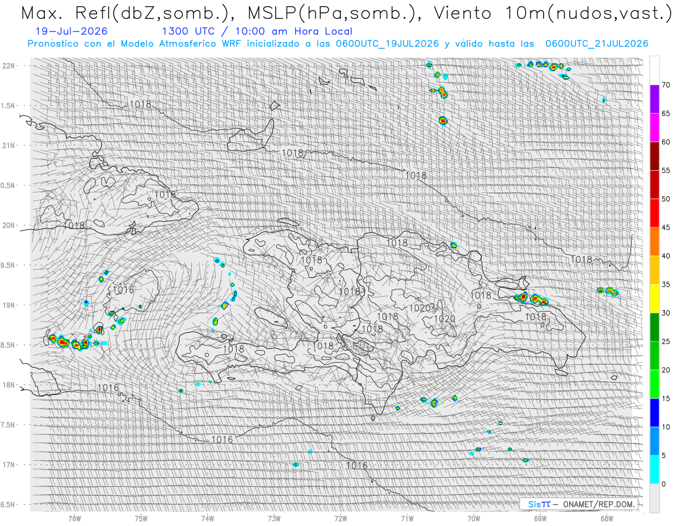Click the "45" color bar label
The height and width of the screenshot is (526, 681).
(666, 228)
